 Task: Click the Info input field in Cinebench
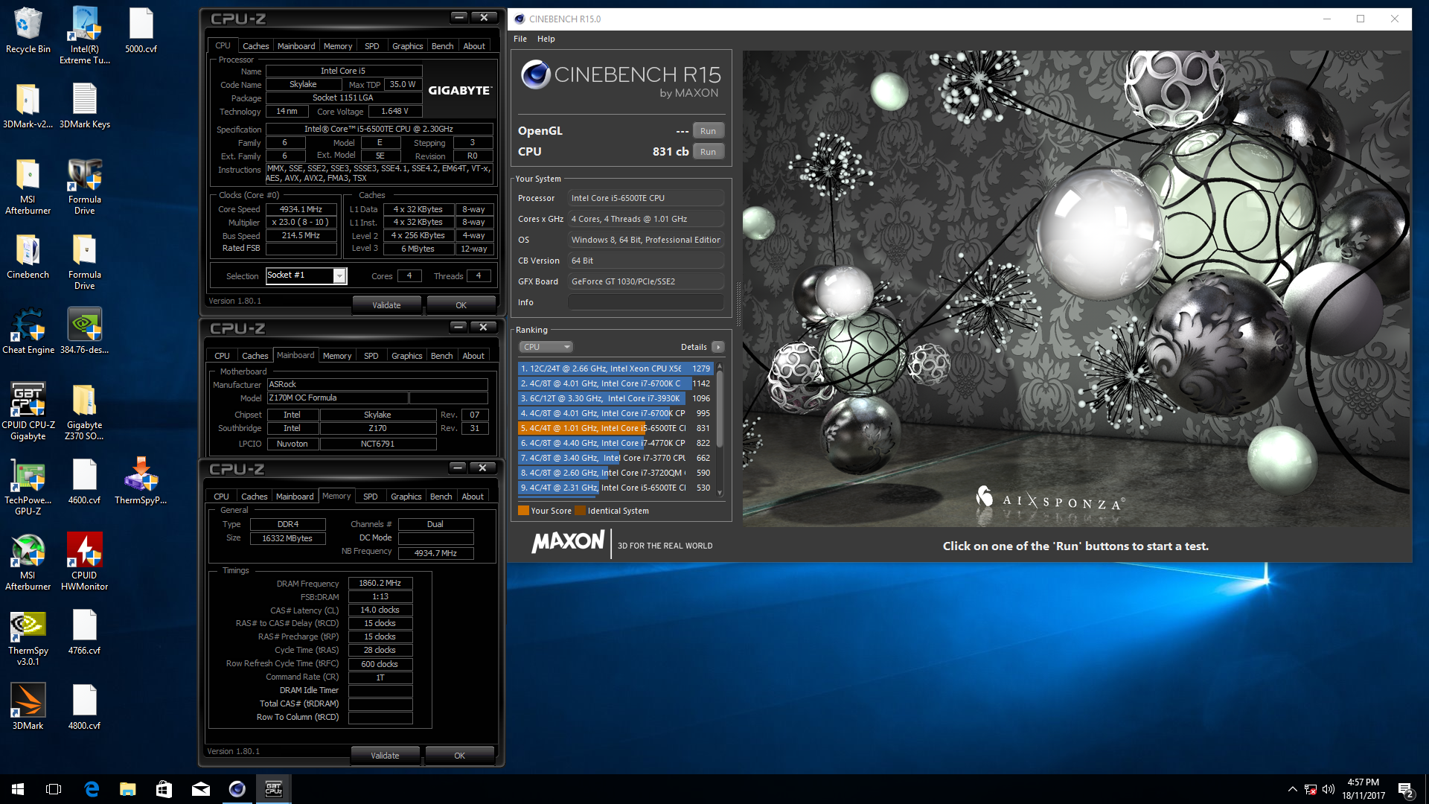click(645, 302)
